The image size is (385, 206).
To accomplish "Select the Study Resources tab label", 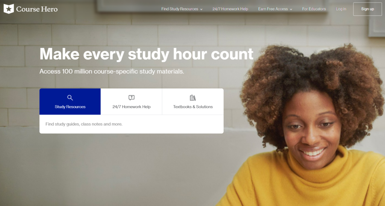I will 70,107.
